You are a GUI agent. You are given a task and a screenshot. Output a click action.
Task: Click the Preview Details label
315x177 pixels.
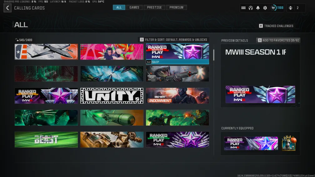(x=234, y=41)
